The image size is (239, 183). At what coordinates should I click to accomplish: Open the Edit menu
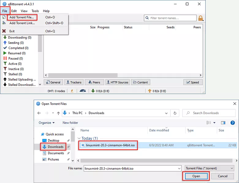click(14, 11)
